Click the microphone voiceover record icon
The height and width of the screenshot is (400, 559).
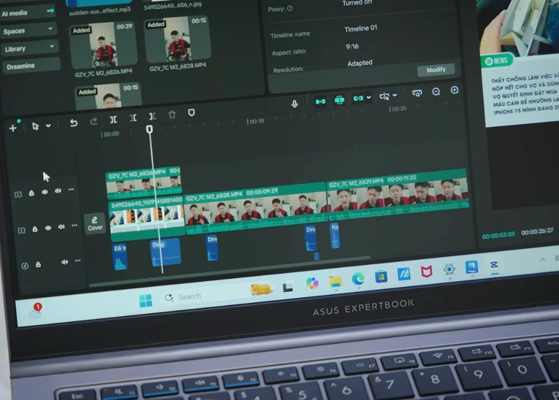(x=295, y=103)
